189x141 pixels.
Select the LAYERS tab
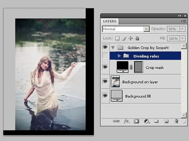click(x=110, y=21)
